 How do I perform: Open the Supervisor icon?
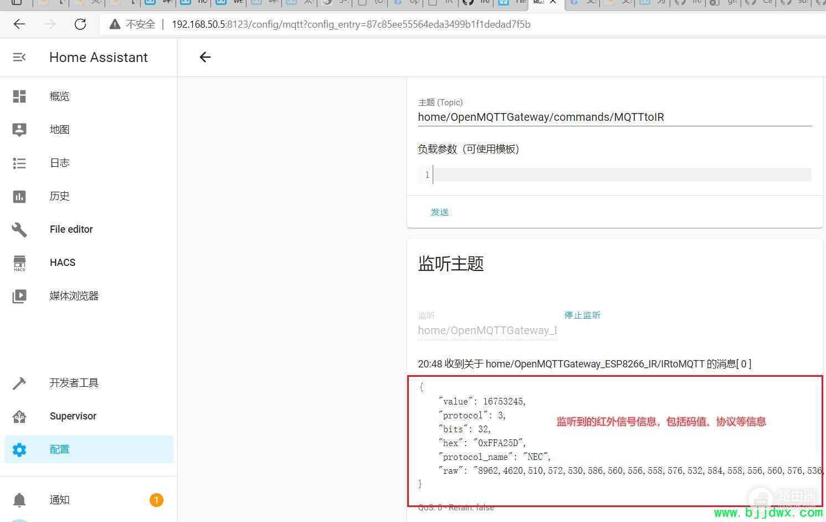(19, 416)
